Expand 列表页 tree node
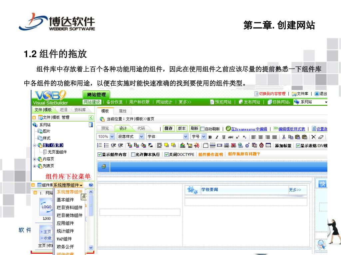Viewport: 341px width, 255px height. (x=34, y=166)
